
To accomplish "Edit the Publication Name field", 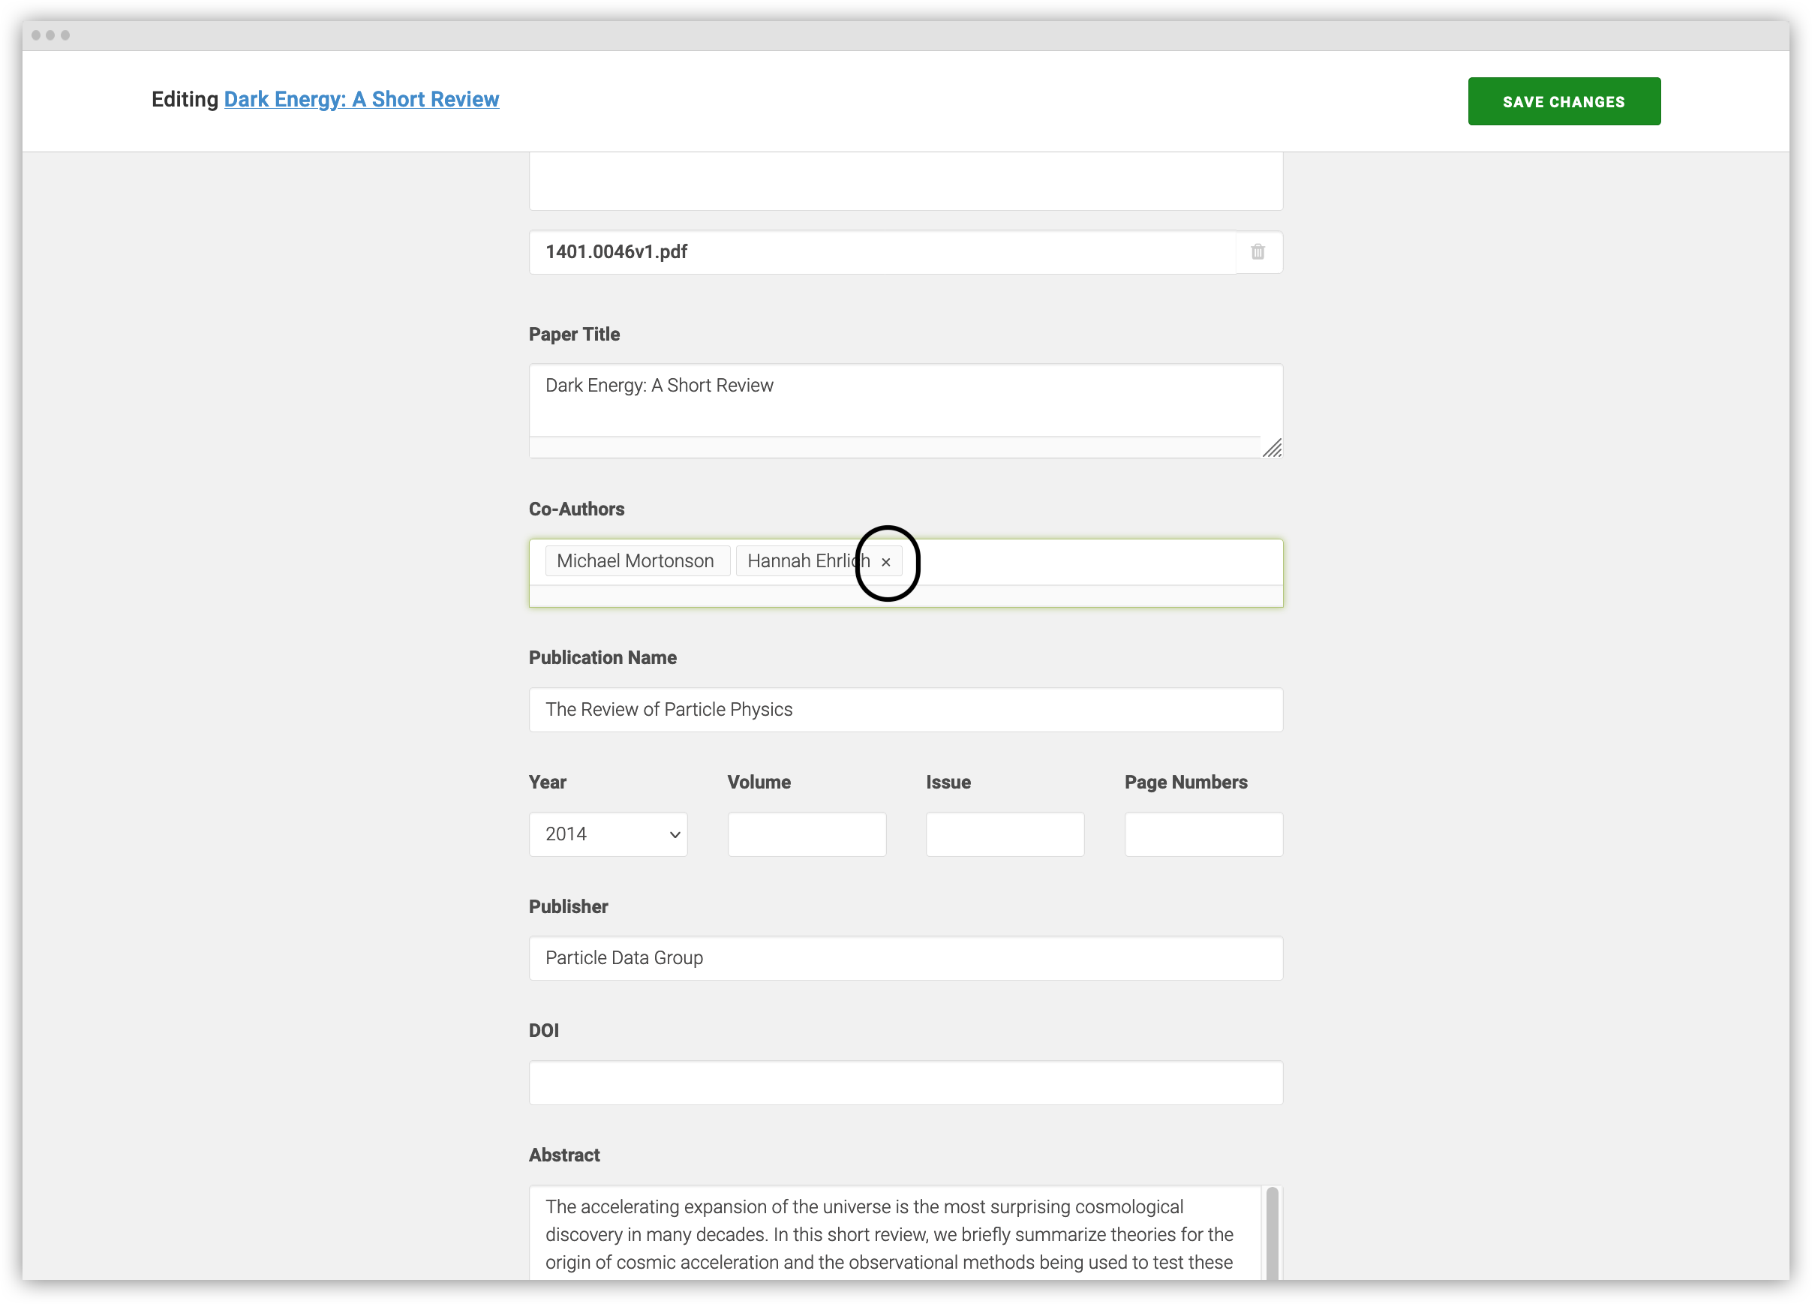I will pos(905,709).
